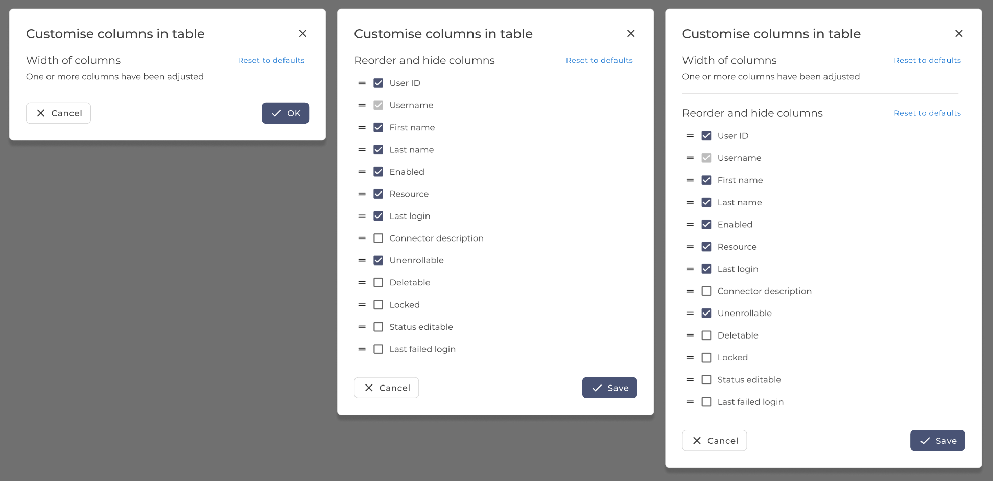
Task: Reset Reorder and hide columns in rightmost dialog
Action: pos(927,113)
